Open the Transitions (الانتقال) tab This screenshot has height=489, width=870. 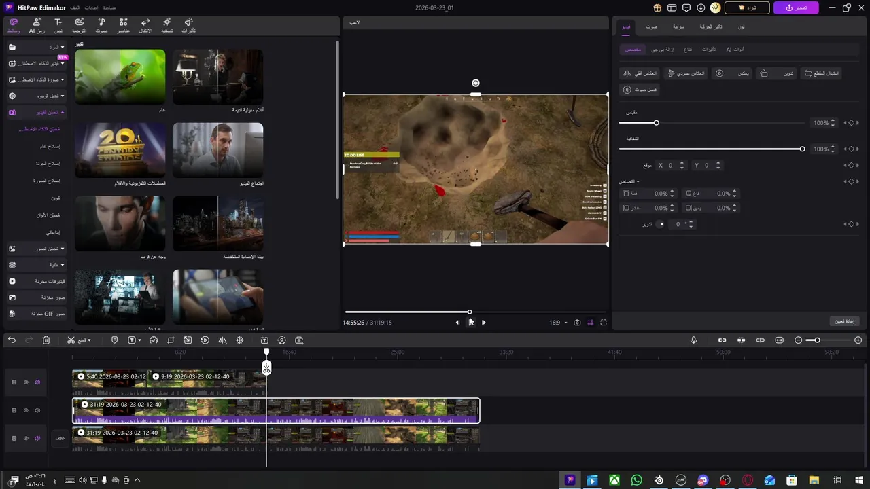tap(145, 26)
